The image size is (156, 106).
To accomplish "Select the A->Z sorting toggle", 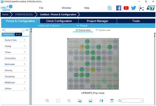I will click(18, 34).
